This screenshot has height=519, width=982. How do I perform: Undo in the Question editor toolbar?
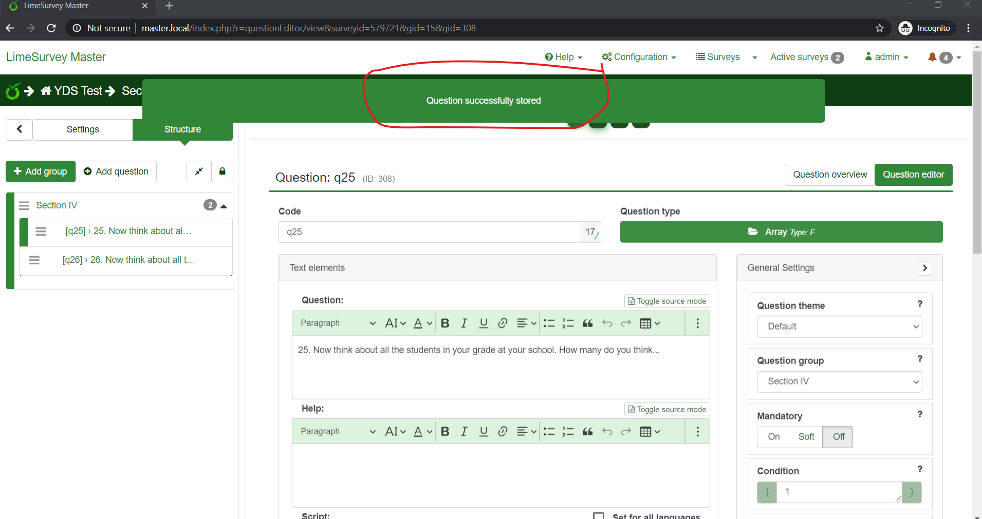point(607,323)
